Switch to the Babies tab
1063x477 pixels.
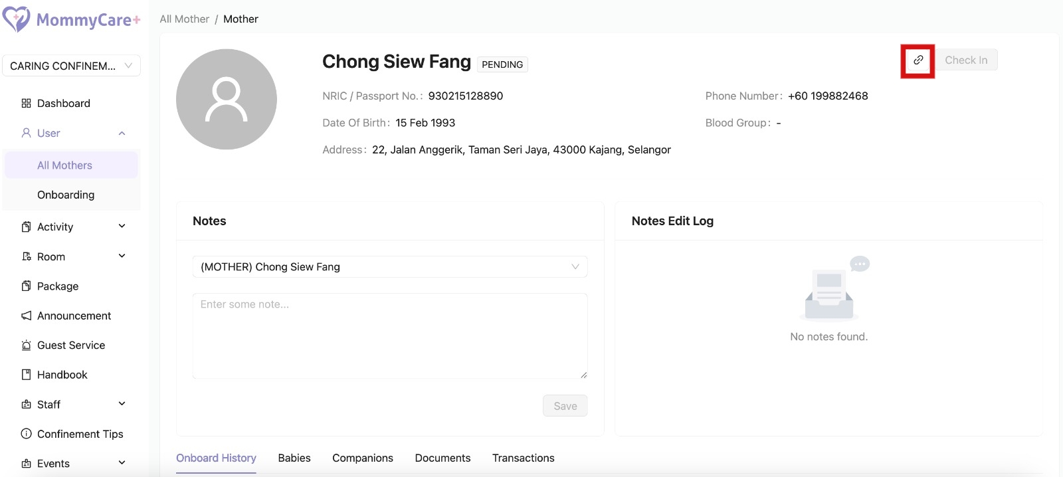pyautogui.click(x=294, y=458)
